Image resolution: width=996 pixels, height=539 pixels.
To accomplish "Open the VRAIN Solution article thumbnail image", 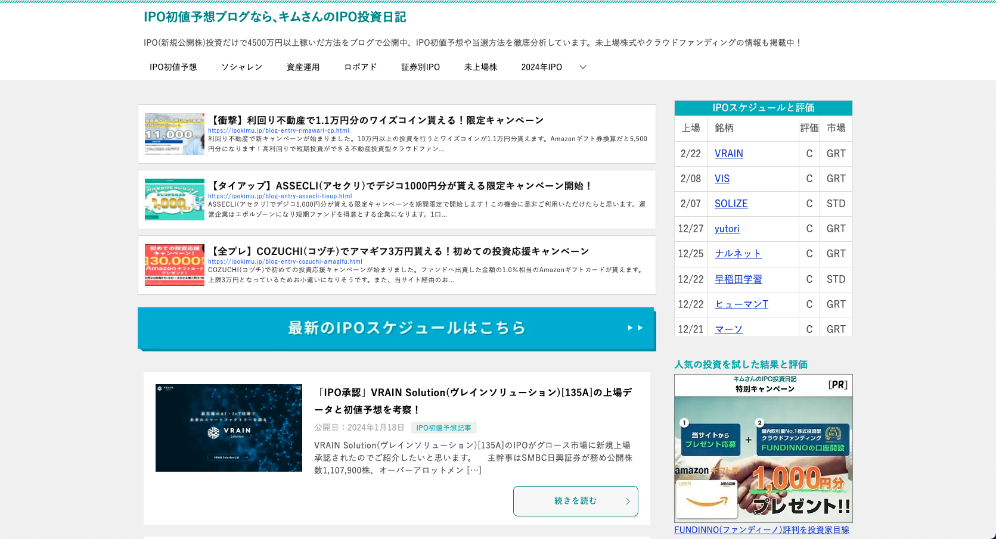I will click(x=229, y=428).
